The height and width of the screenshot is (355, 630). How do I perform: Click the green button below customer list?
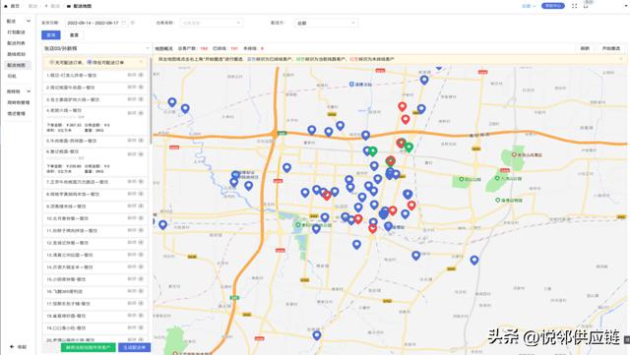pos(88,347)
